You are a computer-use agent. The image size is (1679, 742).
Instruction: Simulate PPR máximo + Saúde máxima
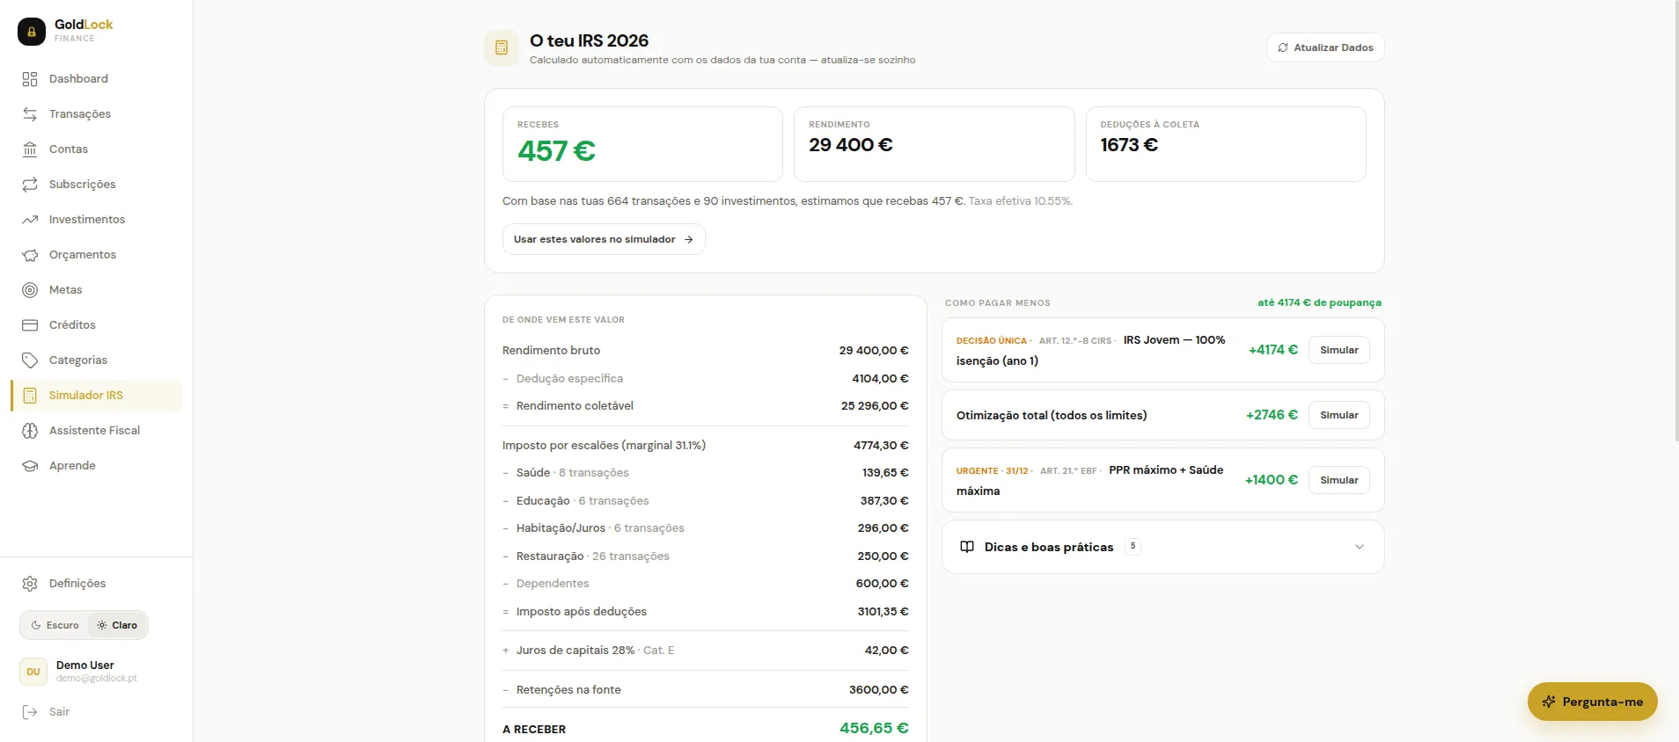click(1339, 480)
